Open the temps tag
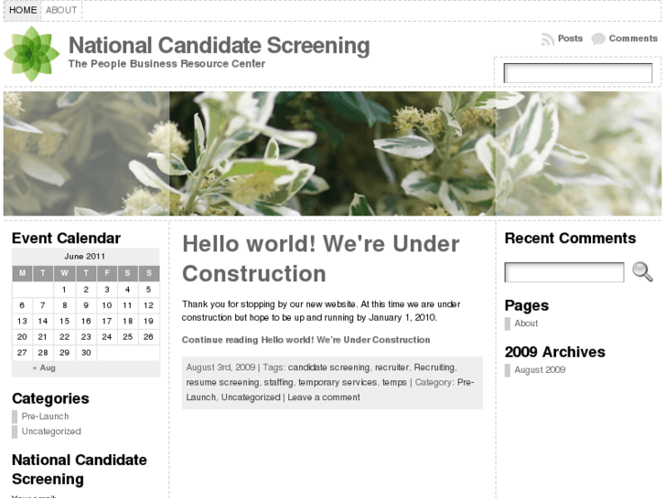This screenshot has width=665, height=498. [394, 382]
